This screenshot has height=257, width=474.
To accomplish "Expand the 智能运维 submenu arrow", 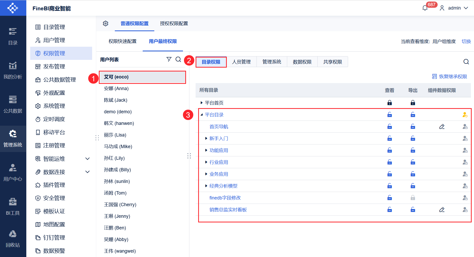I will pos(87,159).
